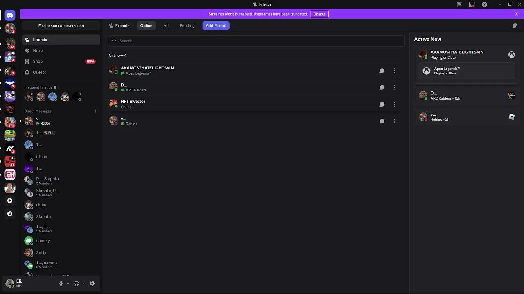524x294 pixels.
Task: Open more options for AKAMOSTHATELIGHTSKIN
Action: coord(395,71)
